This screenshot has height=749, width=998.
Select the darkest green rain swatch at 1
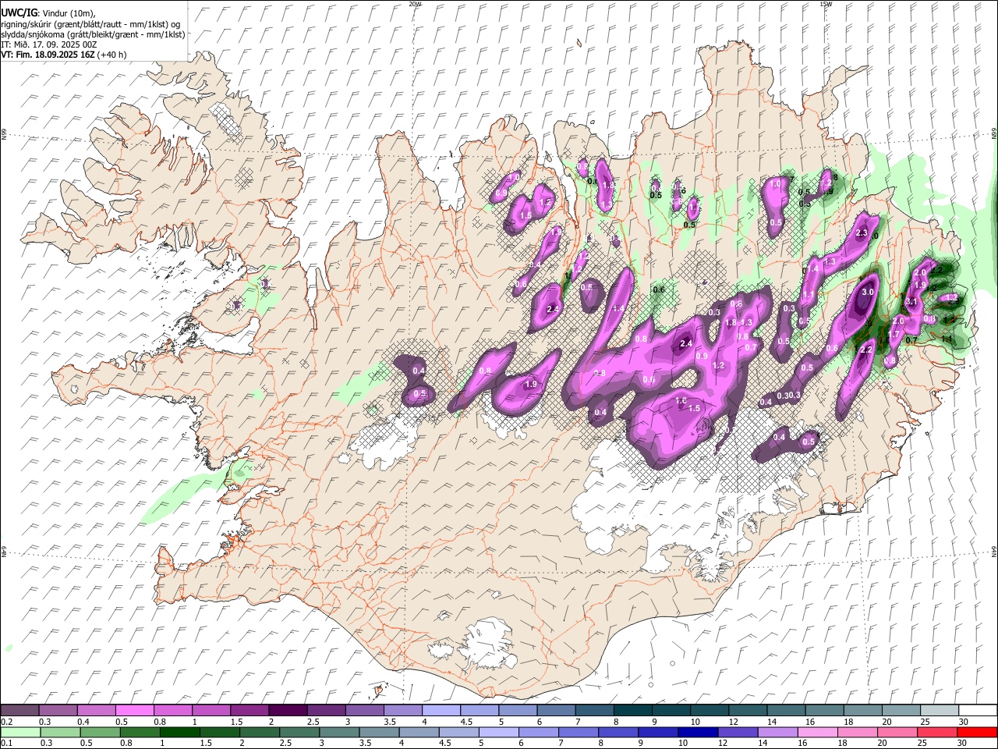179,733
